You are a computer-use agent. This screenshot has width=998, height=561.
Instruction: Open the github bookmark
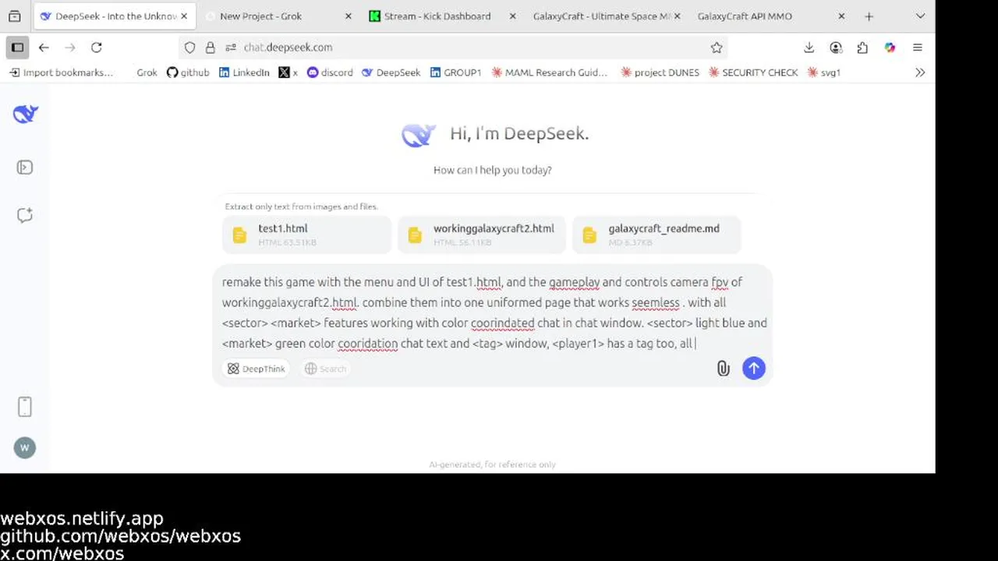point(188,72)
